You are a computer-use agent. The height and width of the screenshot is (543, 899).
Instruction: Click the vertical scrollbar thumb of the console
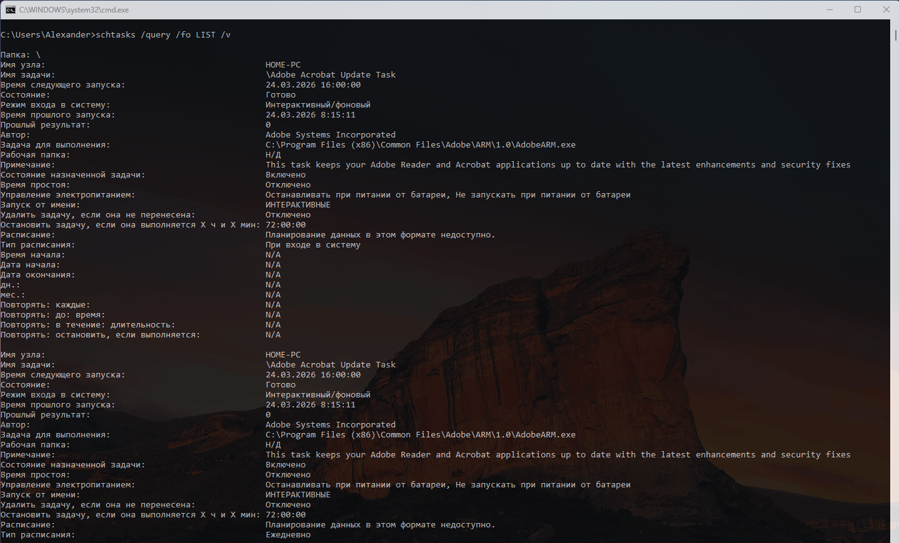(x=895, y=35)
